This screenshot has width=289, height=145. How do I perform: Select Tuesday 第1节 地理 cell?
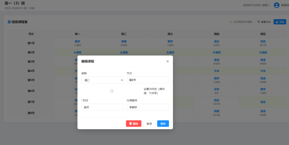click(124, 43)
